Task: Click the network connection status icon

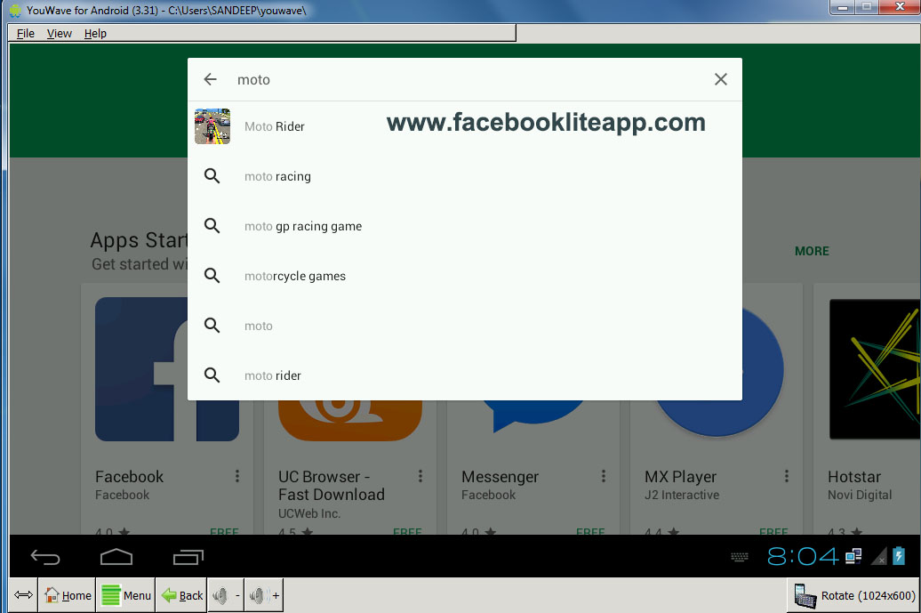Action: pos(853,556)
